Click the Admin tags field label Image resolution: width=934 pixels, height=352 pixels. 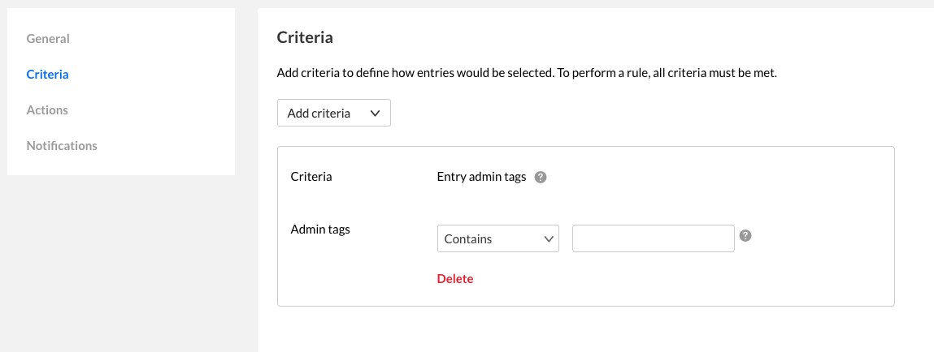point(320,230)
